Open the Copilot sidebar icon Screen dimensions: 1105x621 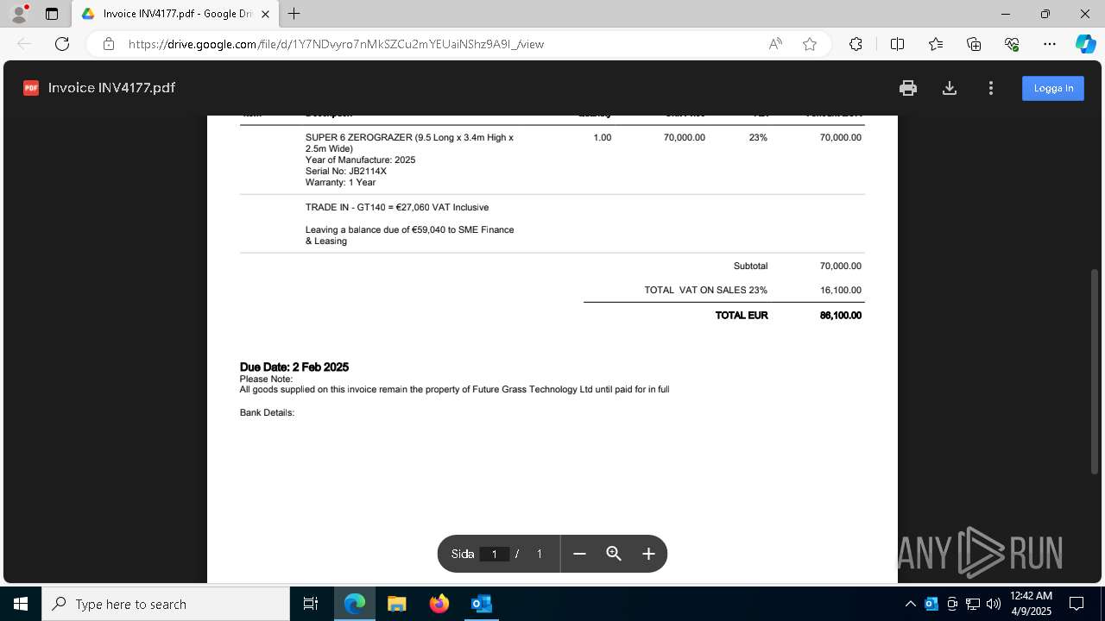[x=1085, y=44]
